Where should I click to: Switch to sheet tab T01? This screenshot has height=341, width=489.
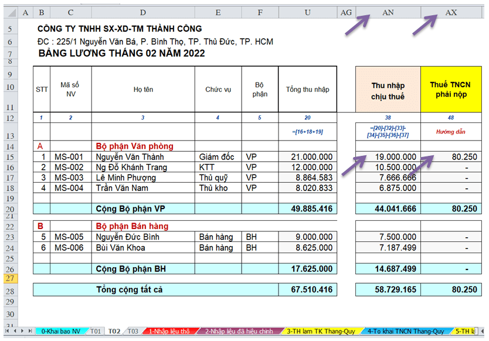96,332
